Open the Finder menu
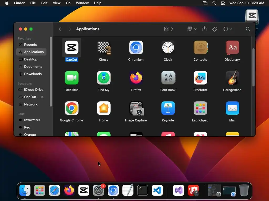The width and height of the screenshot is (269, 201). (x=19, y=3)
